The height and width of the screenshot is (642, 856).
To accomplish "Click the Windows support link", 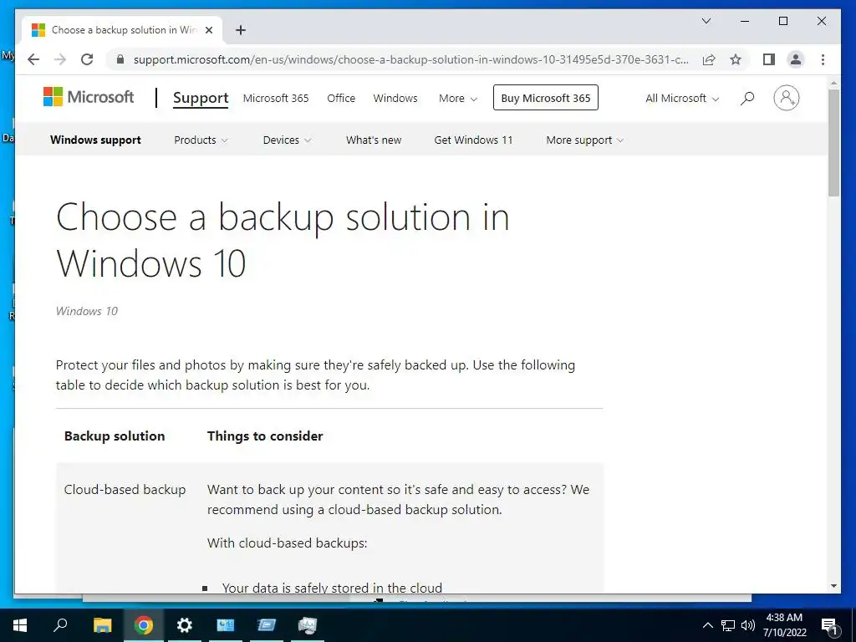I will point(95,140).
